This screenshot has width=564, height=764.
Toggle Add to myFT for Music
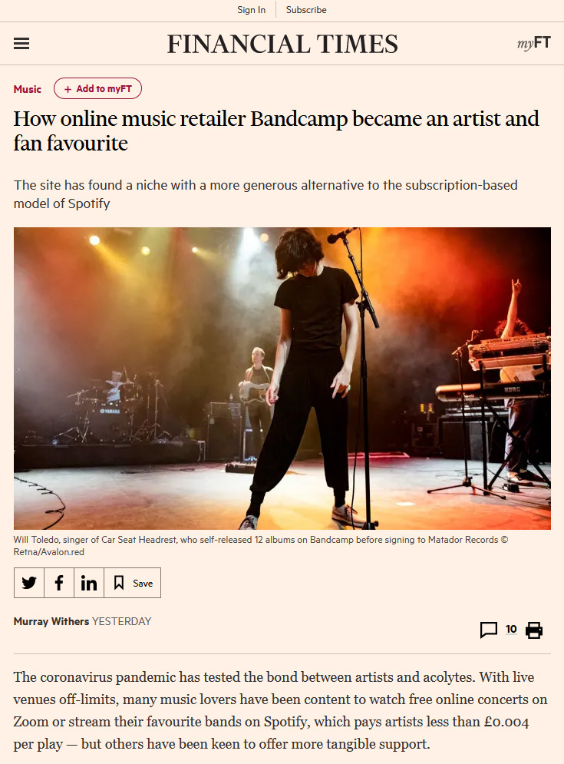(98, 88)
